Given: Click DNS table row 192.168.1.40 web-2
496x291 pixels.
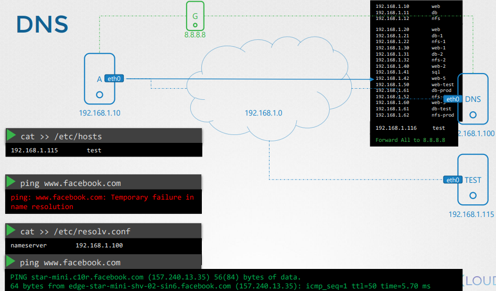Looking at the screenshot, I should (411, 66).
